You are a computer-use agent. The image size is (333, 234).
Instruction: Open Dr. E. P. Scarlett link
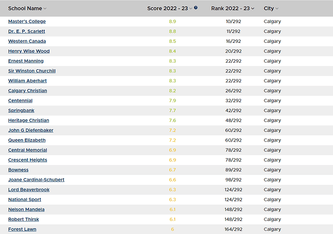(27, 31)
